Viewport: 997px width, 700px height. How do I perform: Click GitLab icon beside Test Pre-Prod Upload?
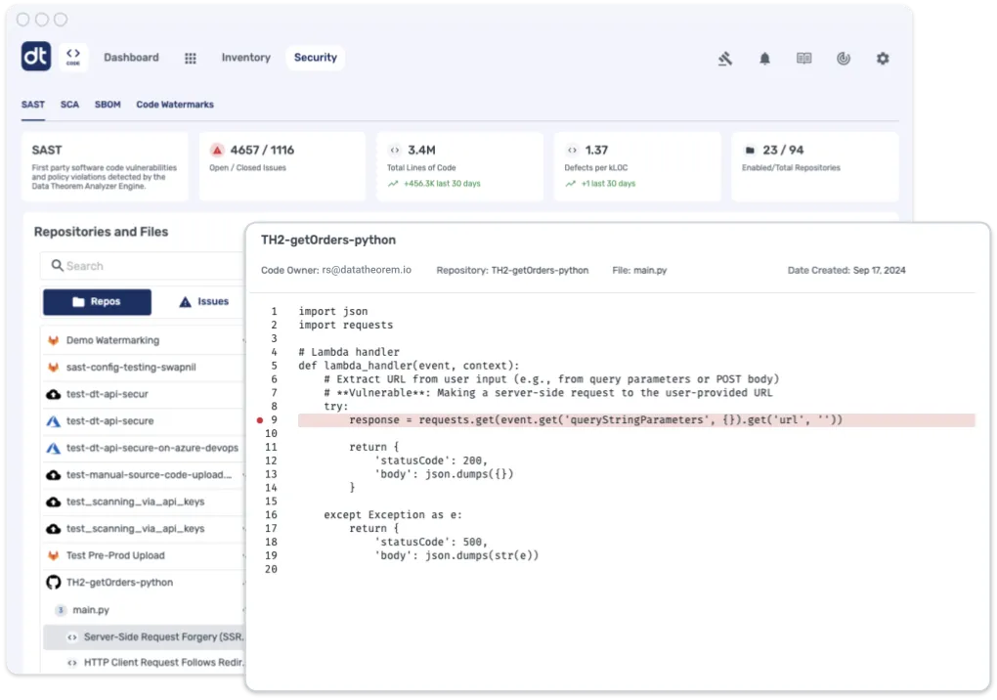(x=54, y=555)
